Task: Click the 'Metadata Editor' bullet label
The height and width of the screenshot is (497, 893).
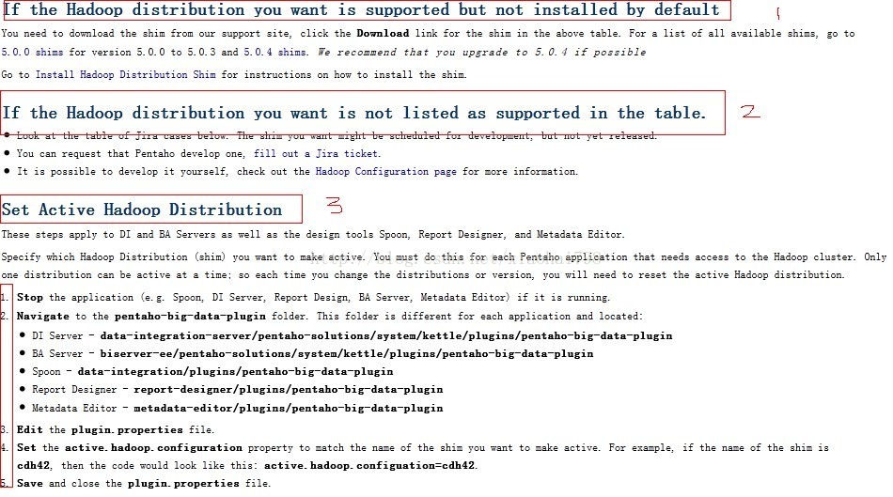Action: coord(74,408)
